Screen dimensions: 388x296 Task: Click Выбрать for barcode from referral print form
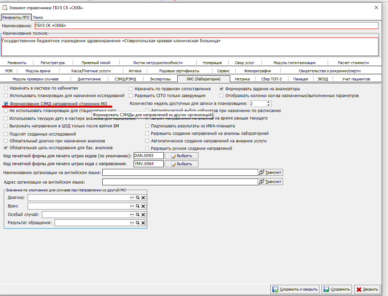click(181, 164)
